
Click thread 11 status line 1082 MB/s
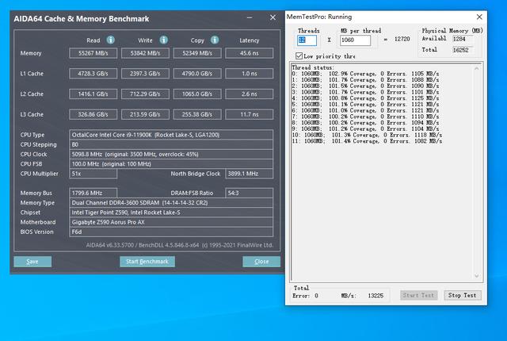367,141
